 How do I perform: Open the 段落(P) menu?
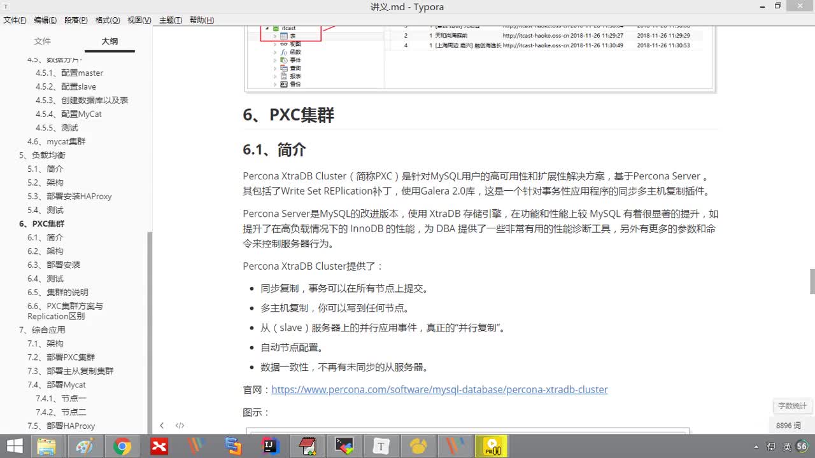(76, 20)
